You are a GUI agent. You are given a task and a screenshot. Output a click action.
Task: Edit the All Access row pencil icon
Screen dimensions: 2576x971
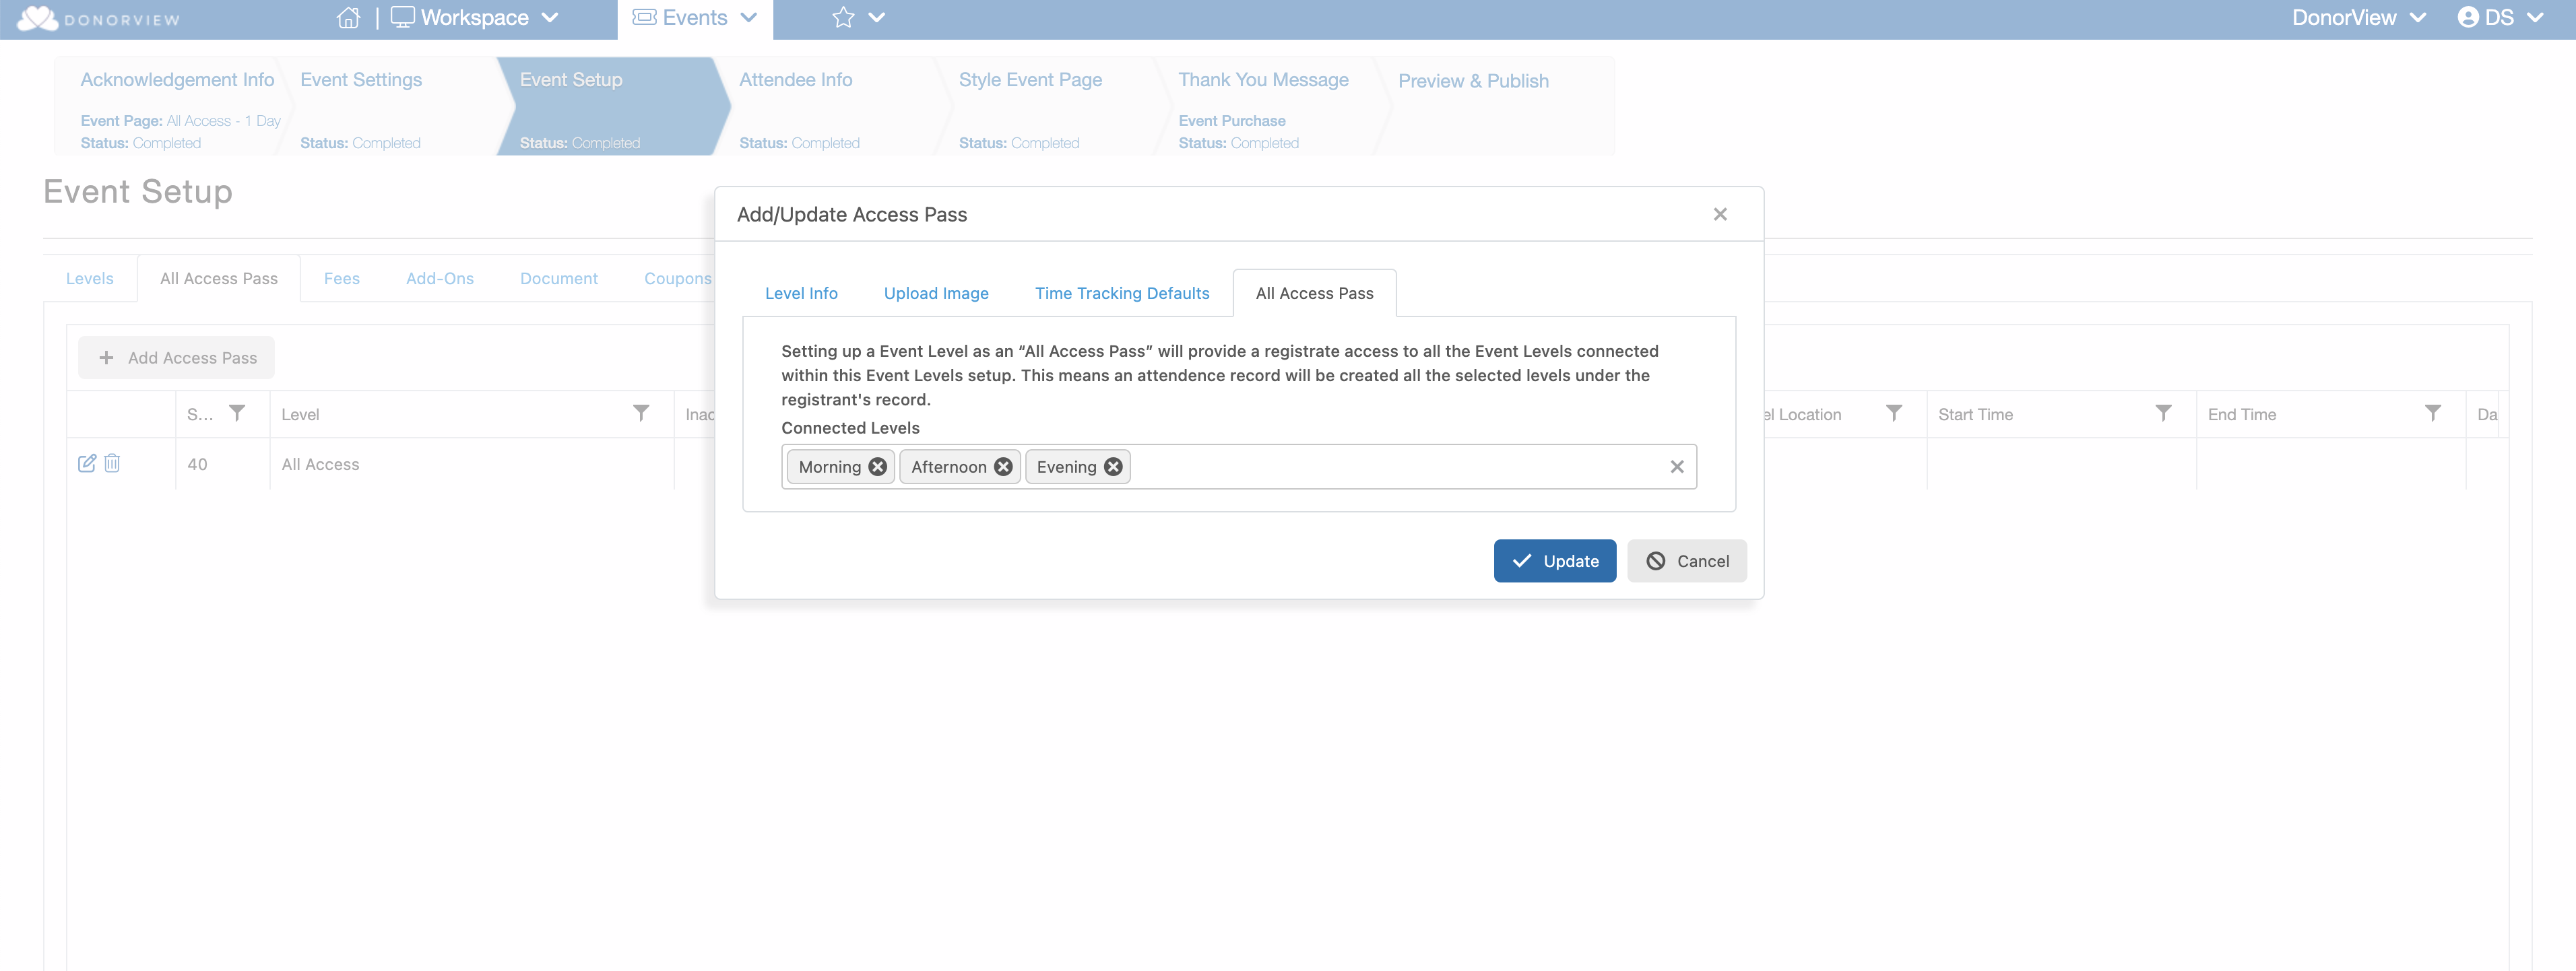[87, 463]
